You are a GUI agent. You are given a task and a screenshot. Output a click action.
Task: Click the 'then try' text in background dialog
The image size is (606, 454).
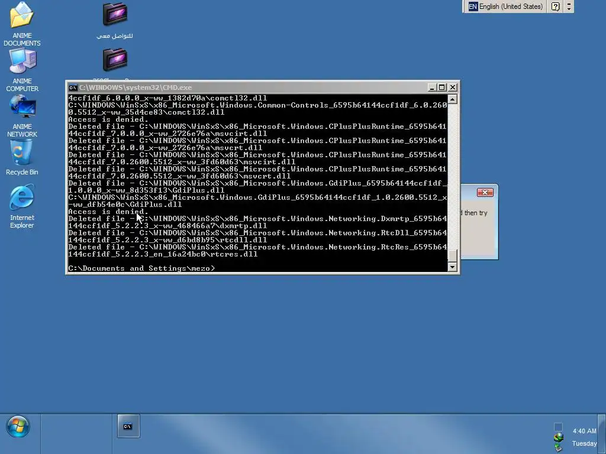click(476, 213)
